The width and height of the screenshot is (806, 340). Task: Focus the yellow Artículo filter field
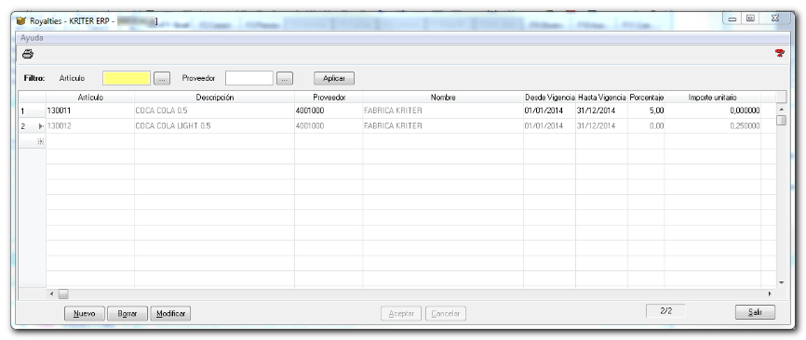click(x=127, y=78)
